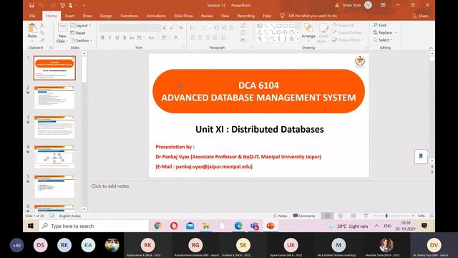Open the Layout dropdown
The image size is (458, 258).
[81, 26]
